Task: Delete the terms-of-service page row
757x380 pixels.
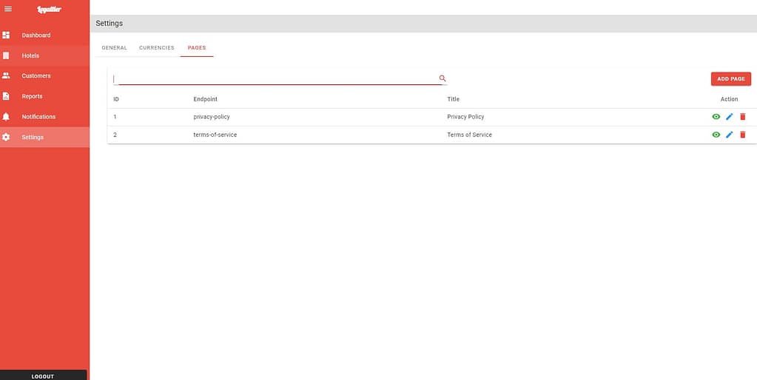Action: [x=742, y=135]
